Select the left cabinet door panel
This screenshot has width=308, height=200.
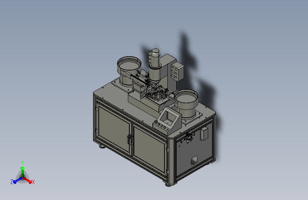pyautogui.click(x=114, y=128)
